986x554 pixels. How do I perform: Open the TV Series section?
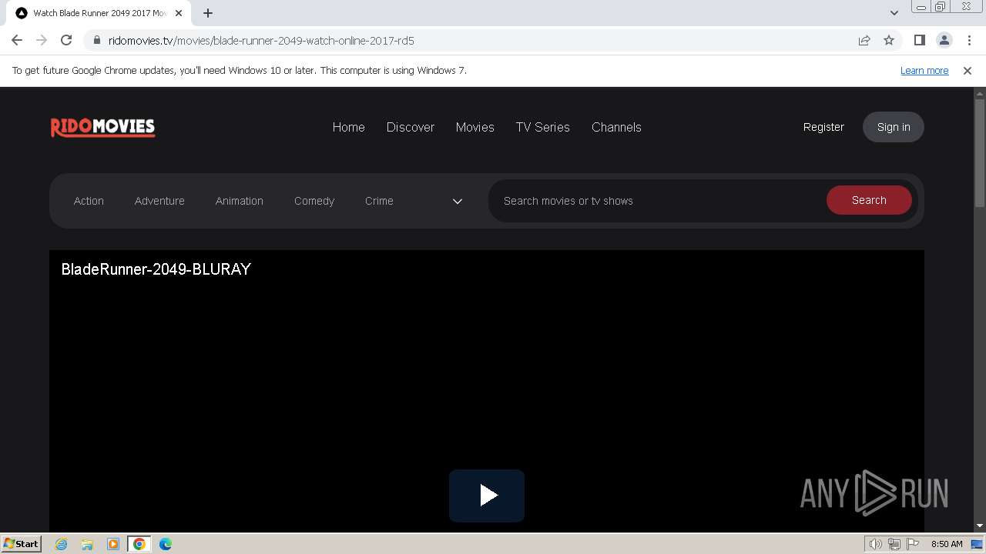[x=543, y=127]
